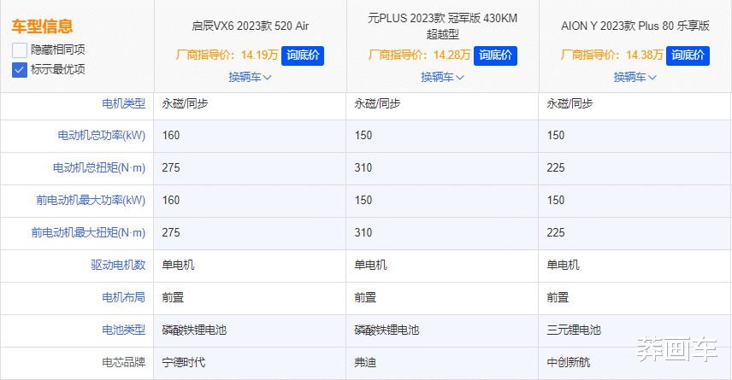The width and height of the screenshot is (732, 380).
Task: Click 询底价 button for 元PLUS
Action: (495, 56)
